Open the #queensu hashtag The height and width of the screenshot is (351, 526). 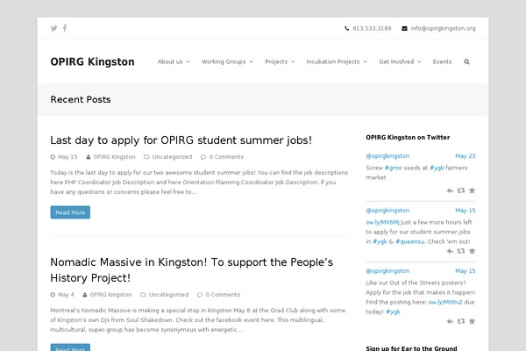click(x=410, y=241)
